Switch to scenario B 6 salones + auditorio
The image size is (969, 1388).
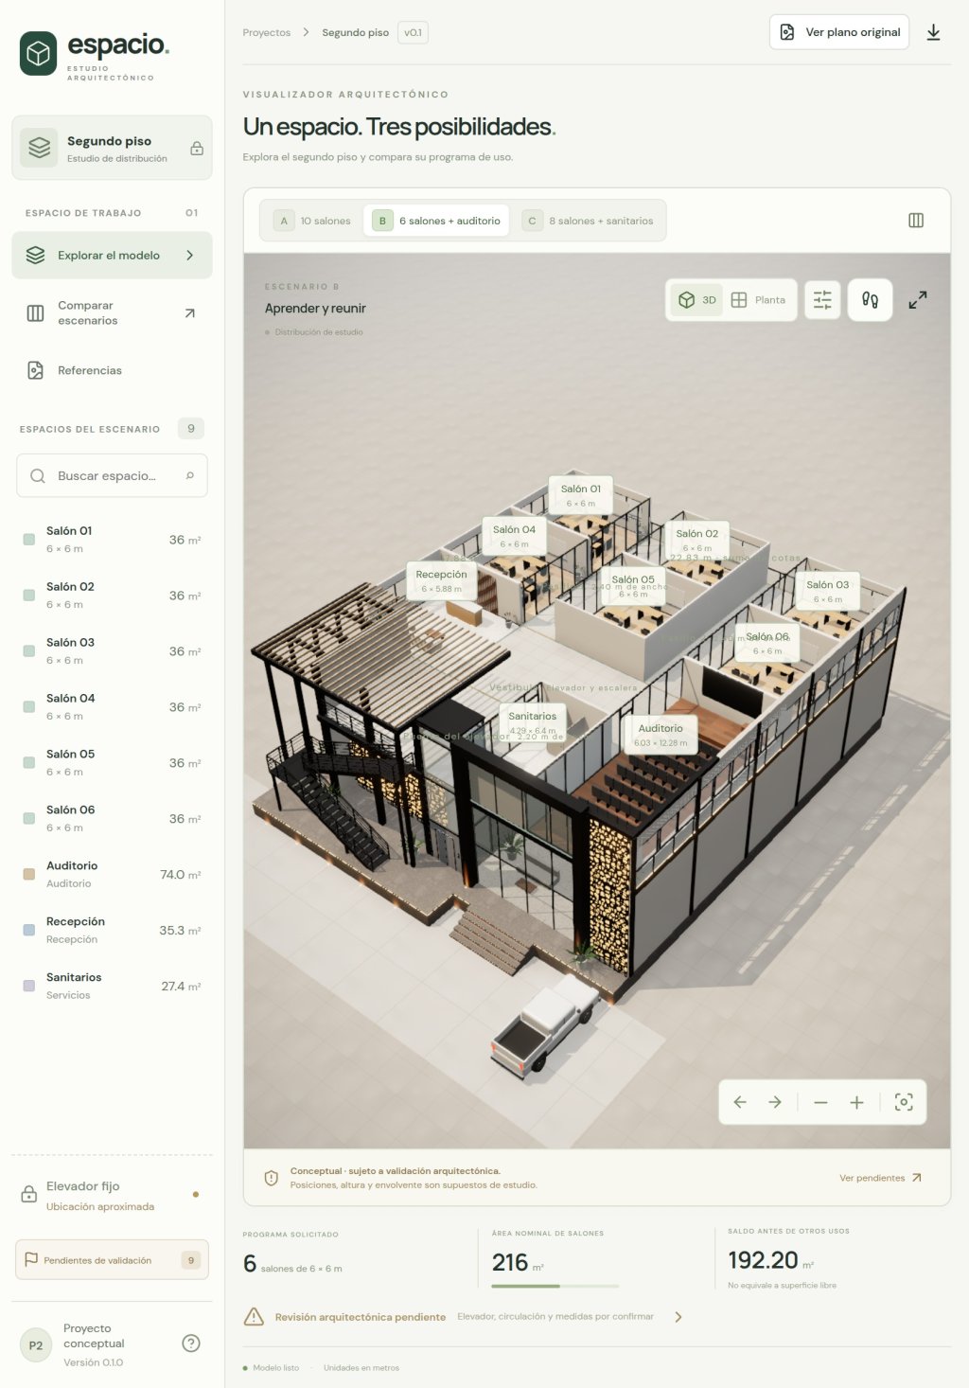(436, 221)
